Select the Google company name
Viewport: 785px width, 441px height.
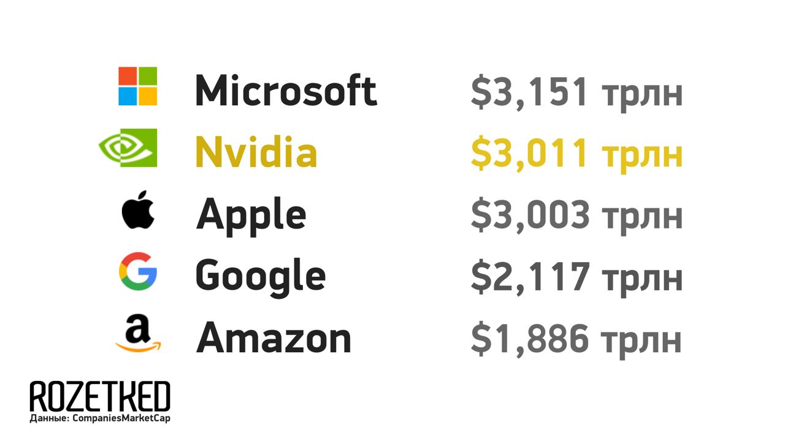261,276
